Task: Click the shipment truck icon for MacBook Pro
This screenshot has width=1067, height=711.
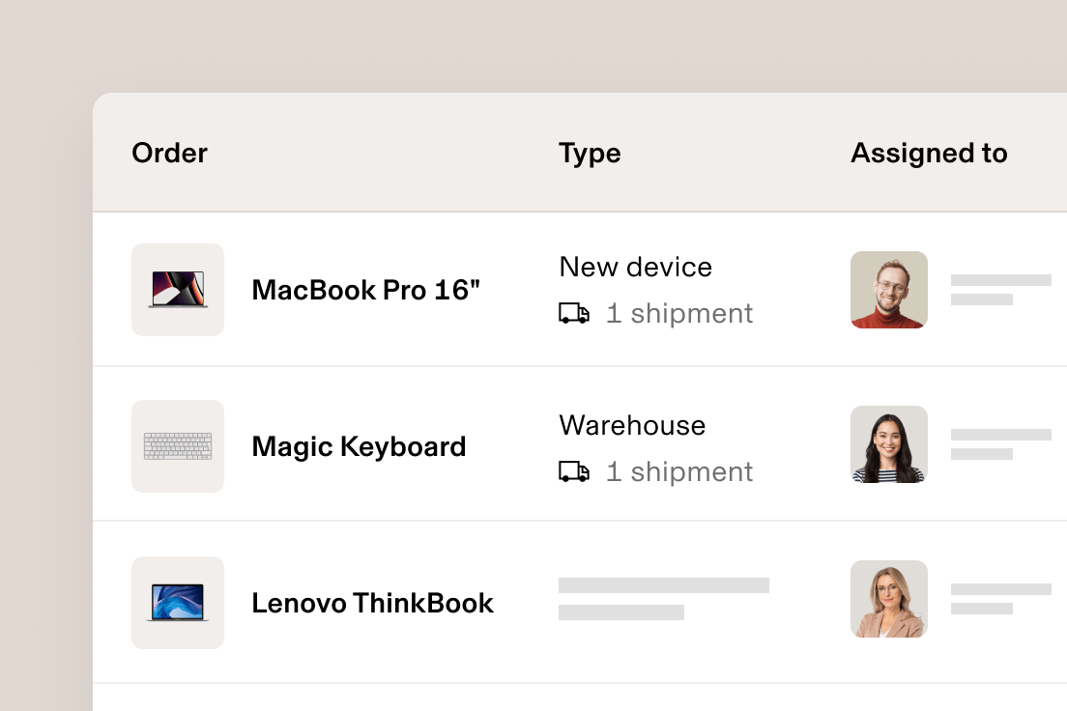Action: [x=574, y=313]
